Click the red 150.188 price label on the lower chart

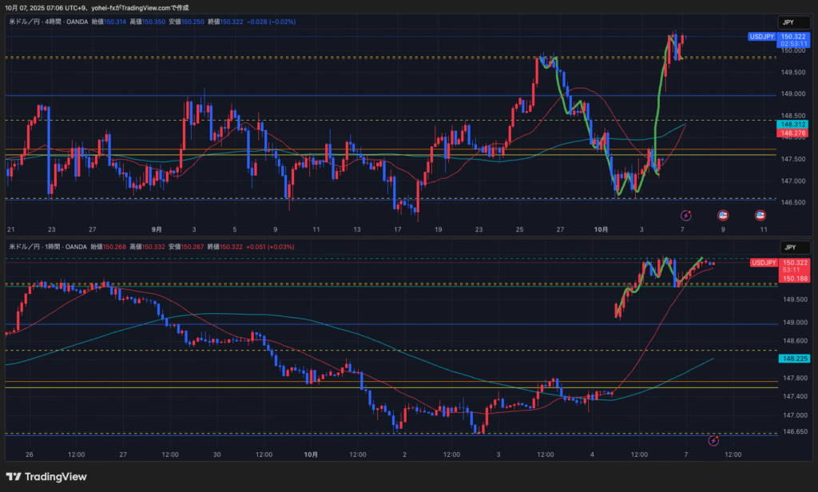793,278
